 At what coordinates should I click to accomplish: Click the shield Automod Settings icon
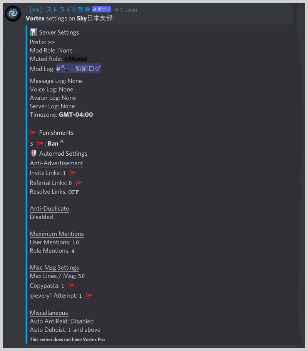point(33,153)
